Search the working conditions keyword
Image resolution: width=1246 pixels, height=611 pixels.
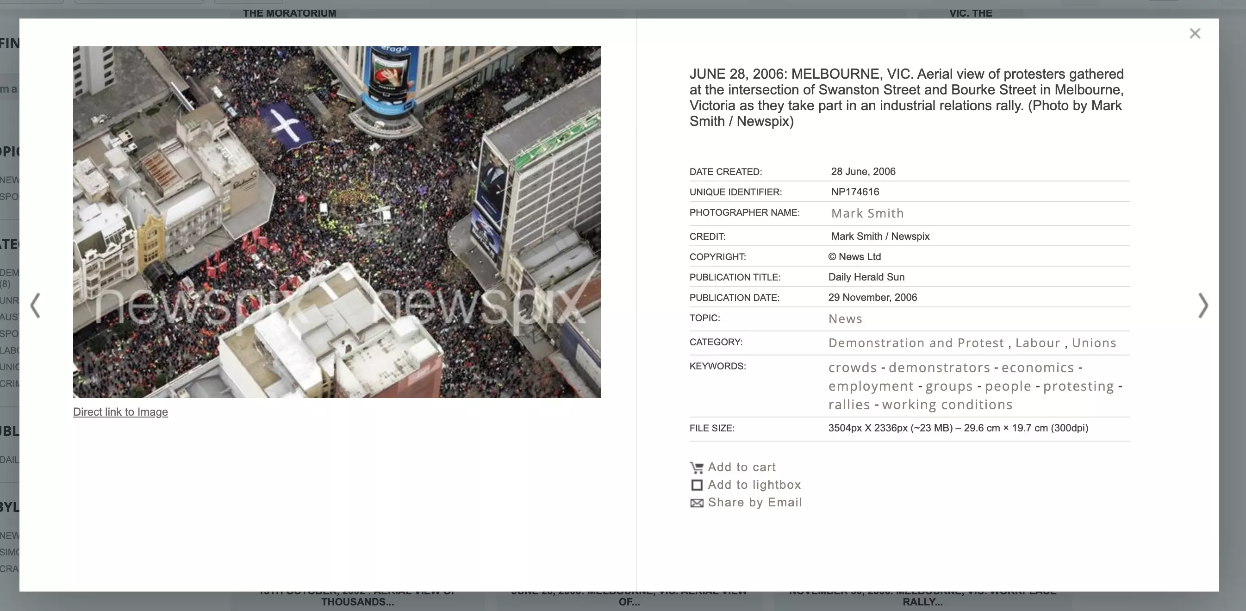[947, 405]
